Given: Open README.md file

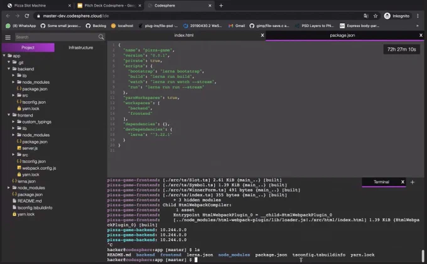Looking at the screenshot, I should (30, 201).
